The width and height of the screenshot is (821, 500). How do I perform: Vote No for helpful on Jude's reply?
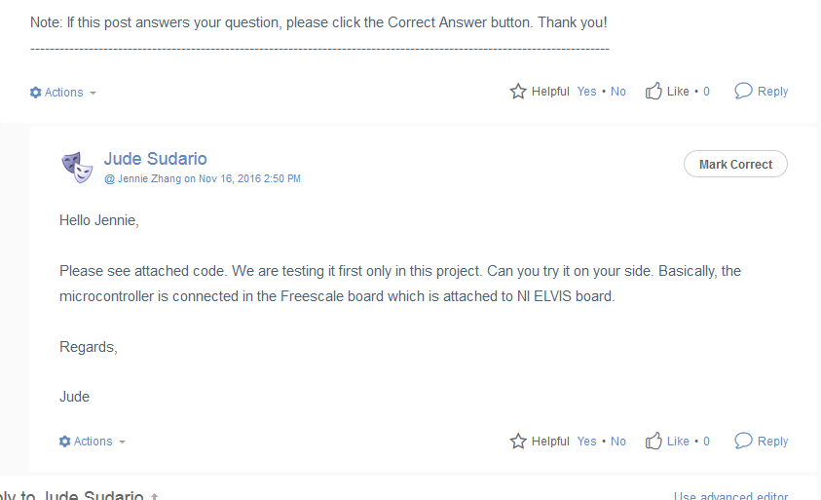(x=618, y=442)
